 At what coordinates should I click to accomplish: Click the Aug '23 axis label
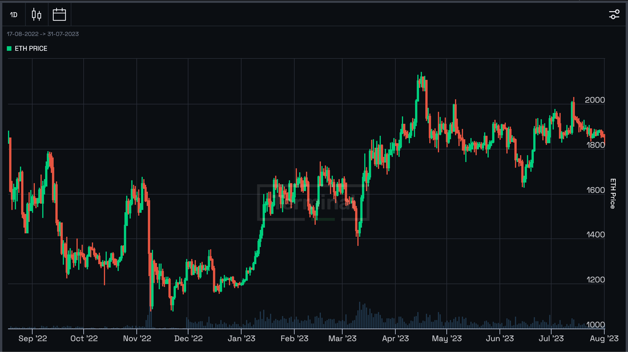pyautogui.click(x=604, y=339)
